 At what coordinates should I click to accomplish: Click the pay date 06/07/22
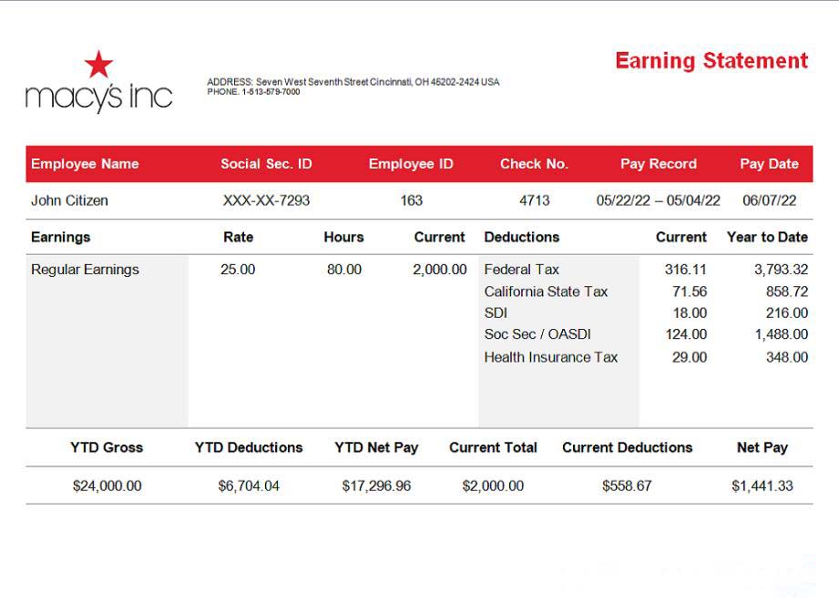pos(769,200)
